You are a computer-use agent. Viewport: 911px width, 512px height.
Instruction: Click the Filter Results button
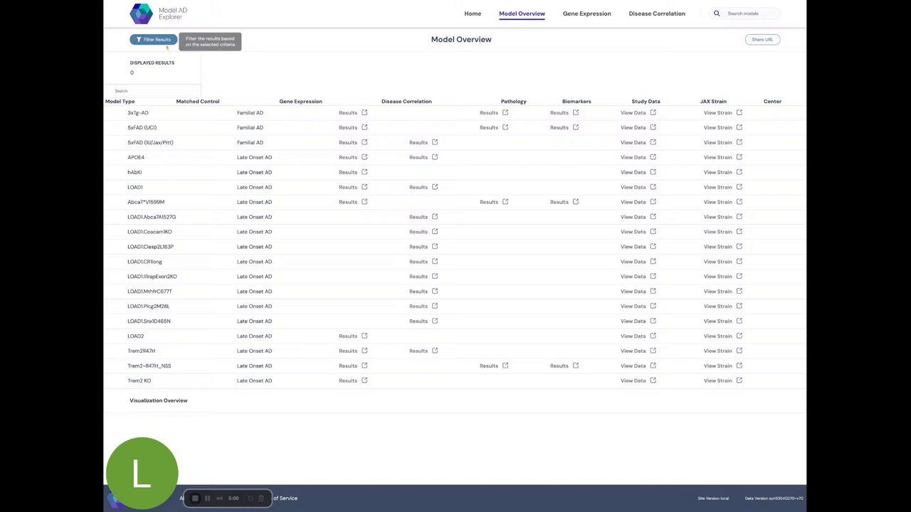point(153,40)
